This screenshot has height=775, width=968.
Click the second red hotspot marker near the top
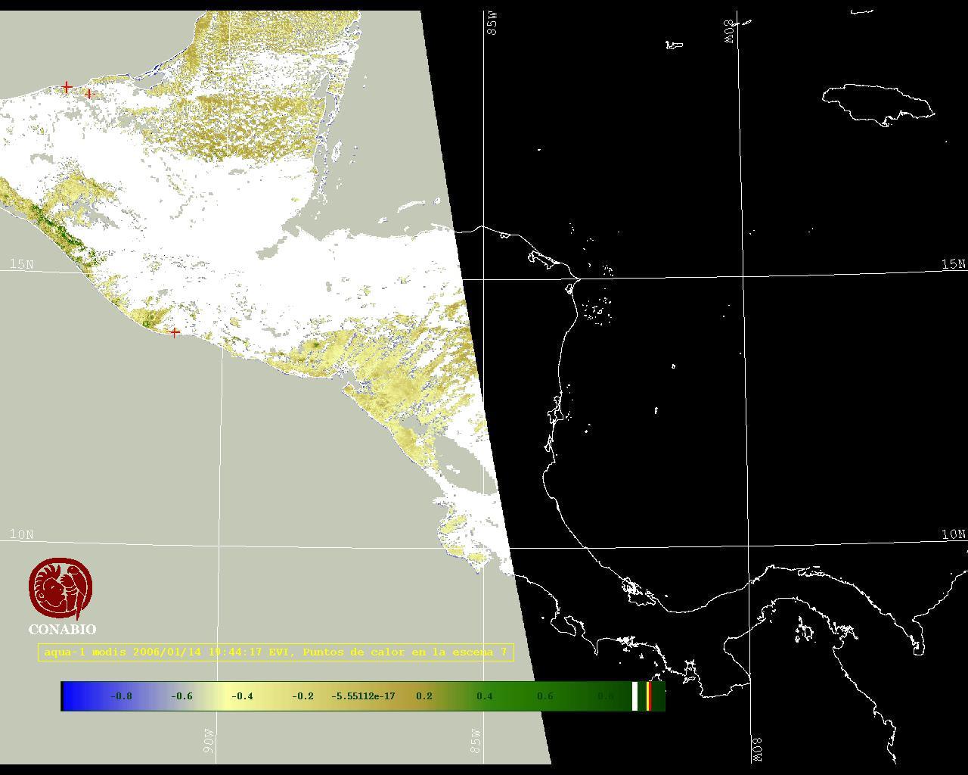tap(89, 94)
